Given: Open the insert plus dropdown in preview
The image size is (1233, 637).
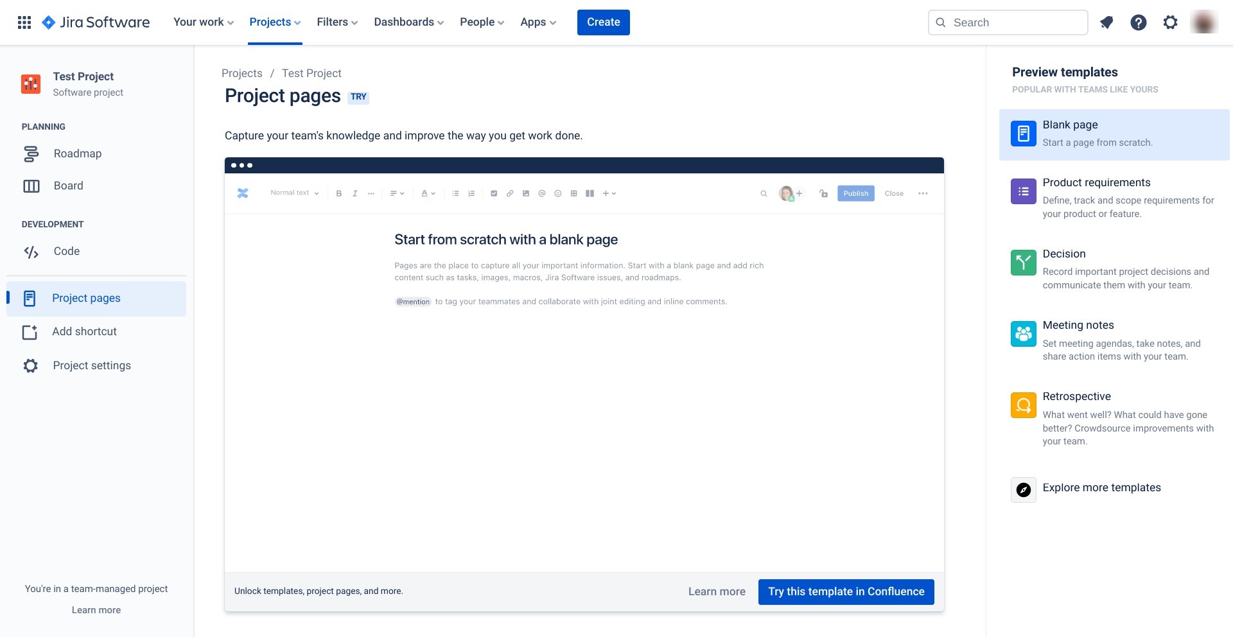Looking at the screenshot, I should [x=609, y=193].
